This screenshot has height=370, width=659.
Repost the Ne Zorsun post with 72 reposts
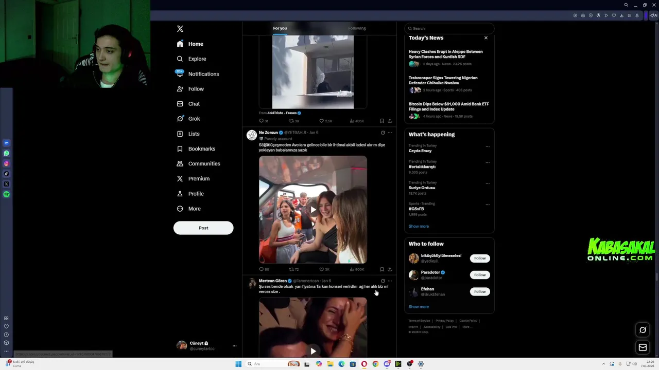pyautogui.click(x=293, y=269)
